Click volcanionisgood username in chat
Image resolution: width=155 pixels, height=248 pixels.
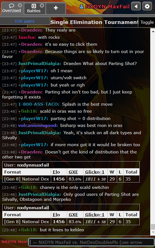[38, 126]
